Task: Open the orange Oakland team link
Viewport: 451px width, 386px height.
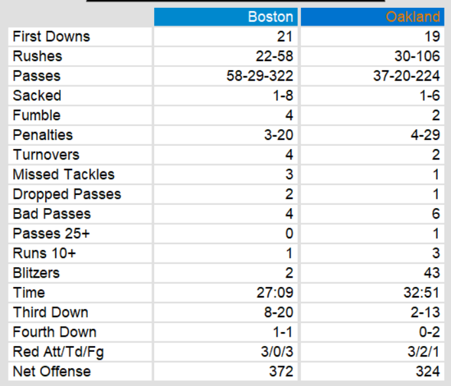Action: tap(412, 16)
